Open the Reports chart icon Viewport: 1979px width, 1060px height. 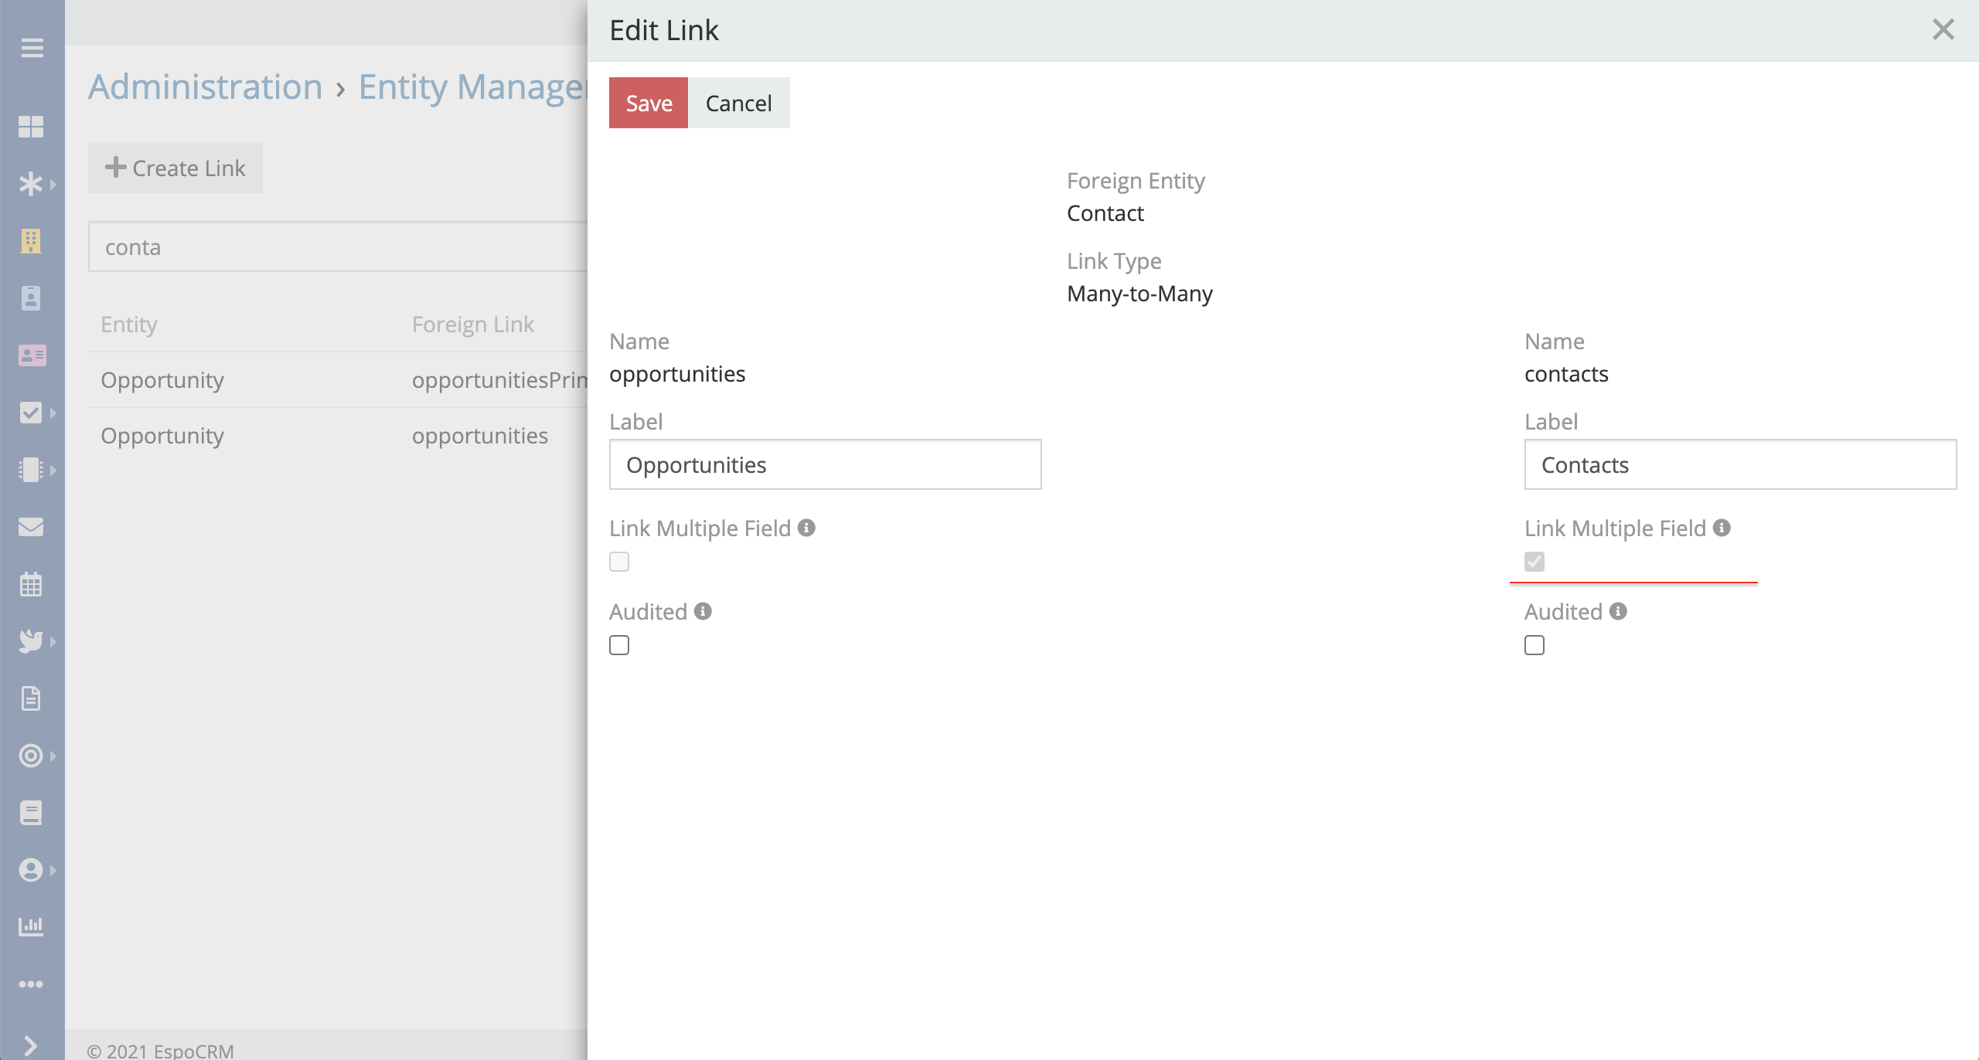31,926
